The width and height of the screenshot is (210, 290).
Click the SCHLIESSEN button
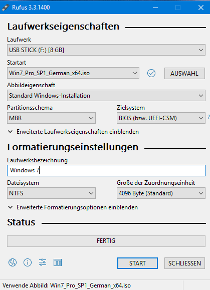184,263
